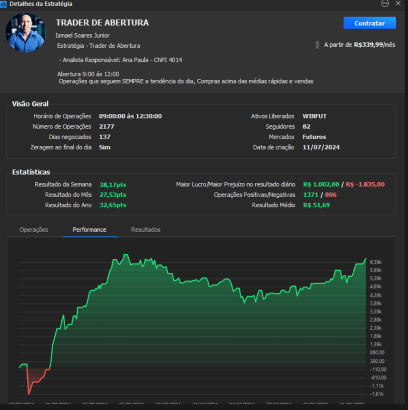Open the Resultados tab

pyautogui.click(x=146, y=230)
